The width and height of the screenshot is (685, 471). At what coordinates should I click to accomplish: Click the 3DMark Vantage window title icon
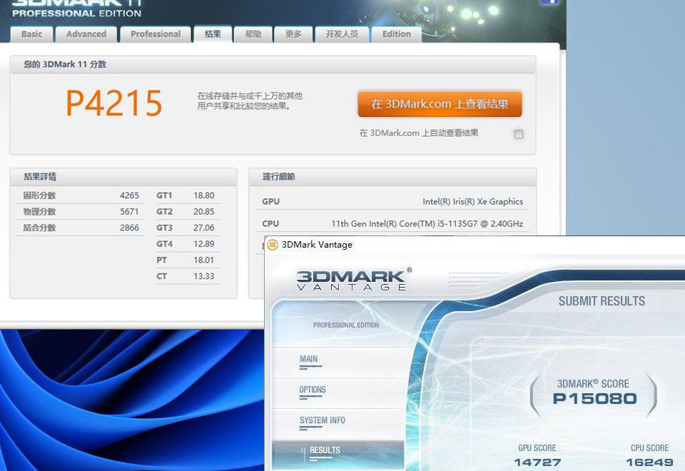272,245
